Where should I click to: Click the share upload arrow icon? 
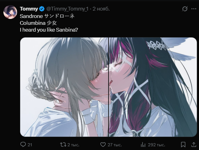(x=193, y=144)
